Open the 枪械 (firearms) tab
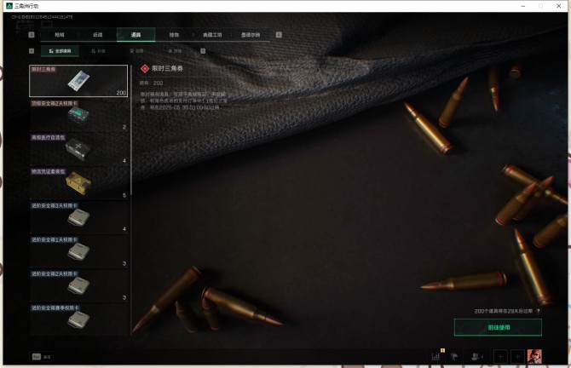 pos(60,35)
